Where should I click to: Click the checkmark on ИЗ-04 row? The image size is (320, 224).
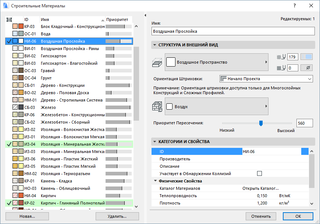point(9,144)
